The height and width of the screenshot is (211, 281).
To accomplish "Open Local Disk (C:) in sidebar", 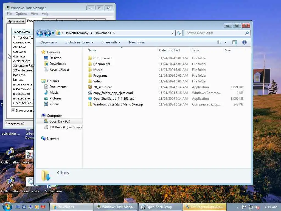I will tap(60, 121).
